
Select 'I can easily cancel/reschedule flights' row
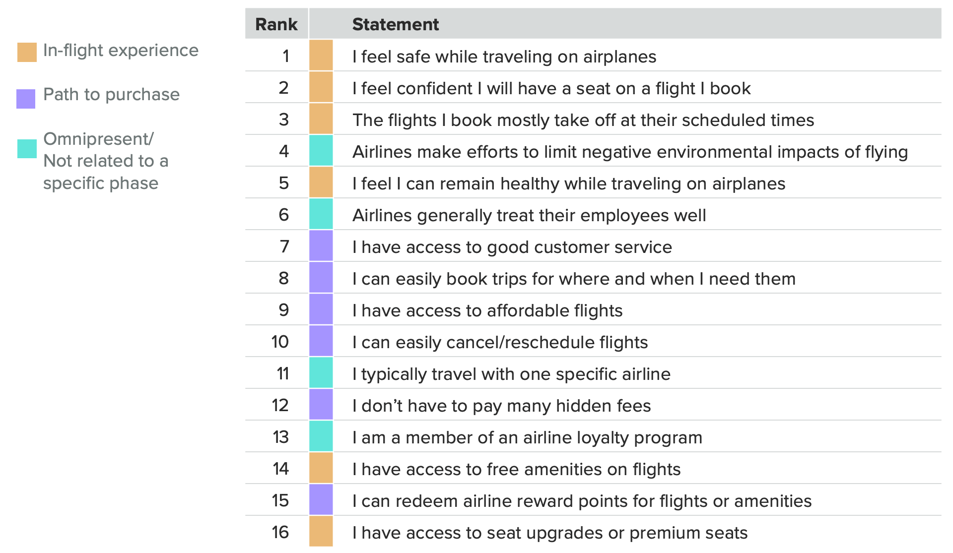click(x=593, y=341)
